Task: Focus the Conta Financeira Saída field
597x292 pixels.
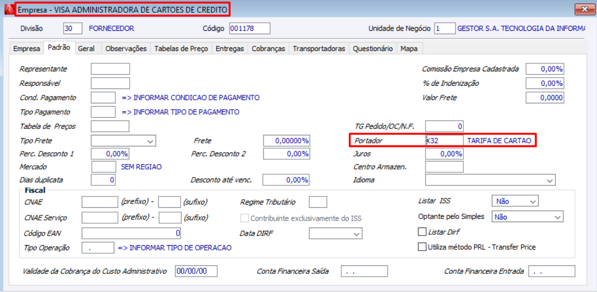Action: click(364, 271)
